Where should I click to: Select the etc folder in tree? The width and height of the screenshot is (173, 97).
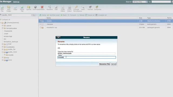5,39
